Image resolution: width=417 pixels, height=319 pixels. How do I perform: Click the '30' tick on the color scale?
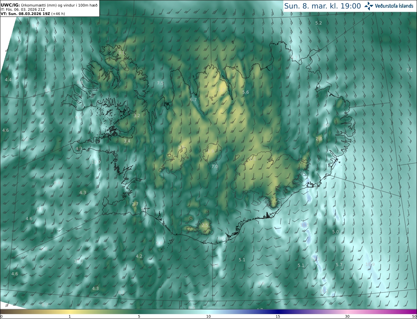pyautogui.click(x=347, y=316)
